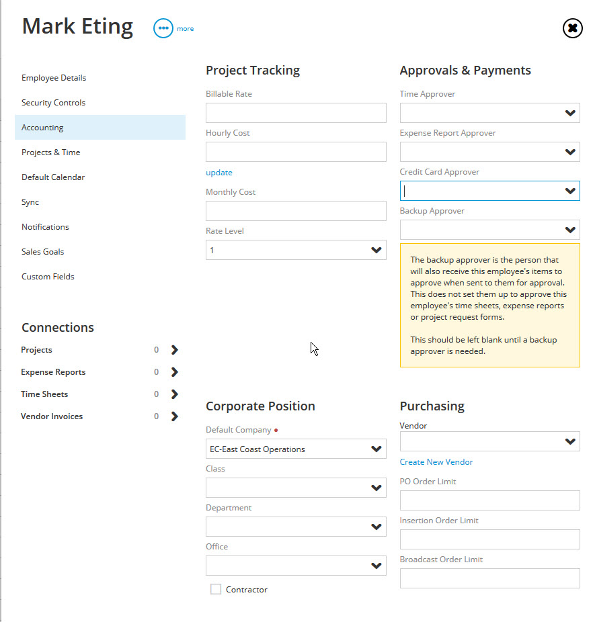This screenshot has height=622, width=595.
Task: Open the more options ellipsis icon
Action: 163,28
